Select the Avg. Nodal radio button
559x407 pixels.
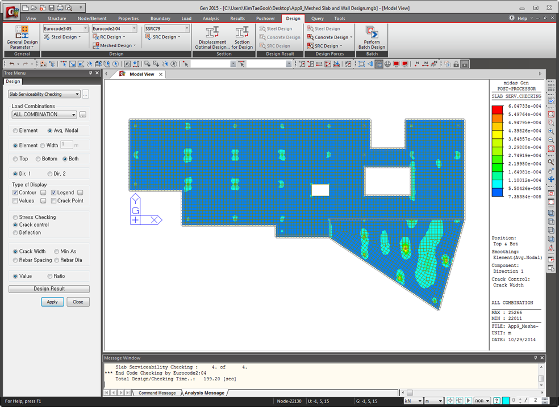(x=50, y=130)
